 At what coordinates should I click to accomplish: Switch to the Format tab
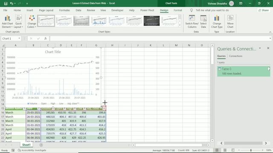click(x=178, y=10)
